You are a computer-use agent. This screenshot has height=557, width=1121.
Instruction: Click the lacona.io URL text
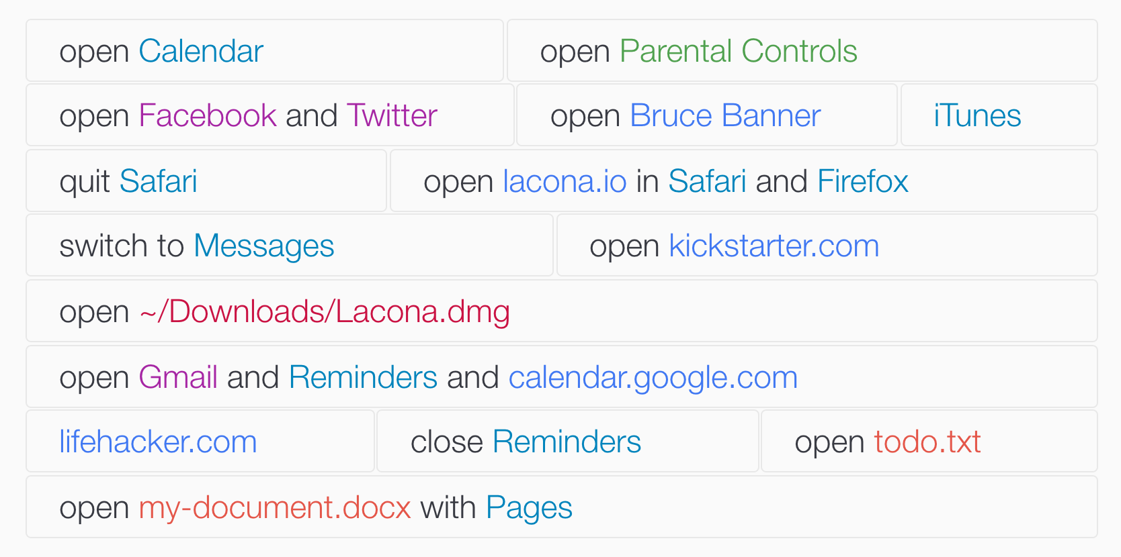click(565, 181)
